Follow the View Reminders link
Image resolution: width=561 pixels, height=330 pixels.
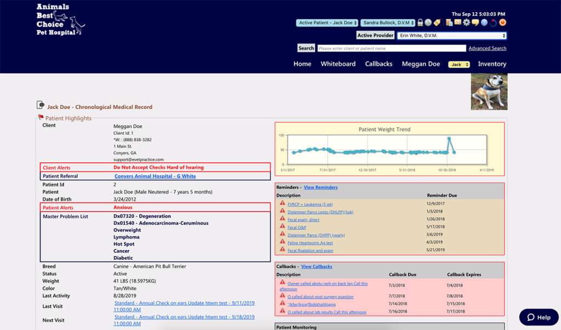pos(320,187)
